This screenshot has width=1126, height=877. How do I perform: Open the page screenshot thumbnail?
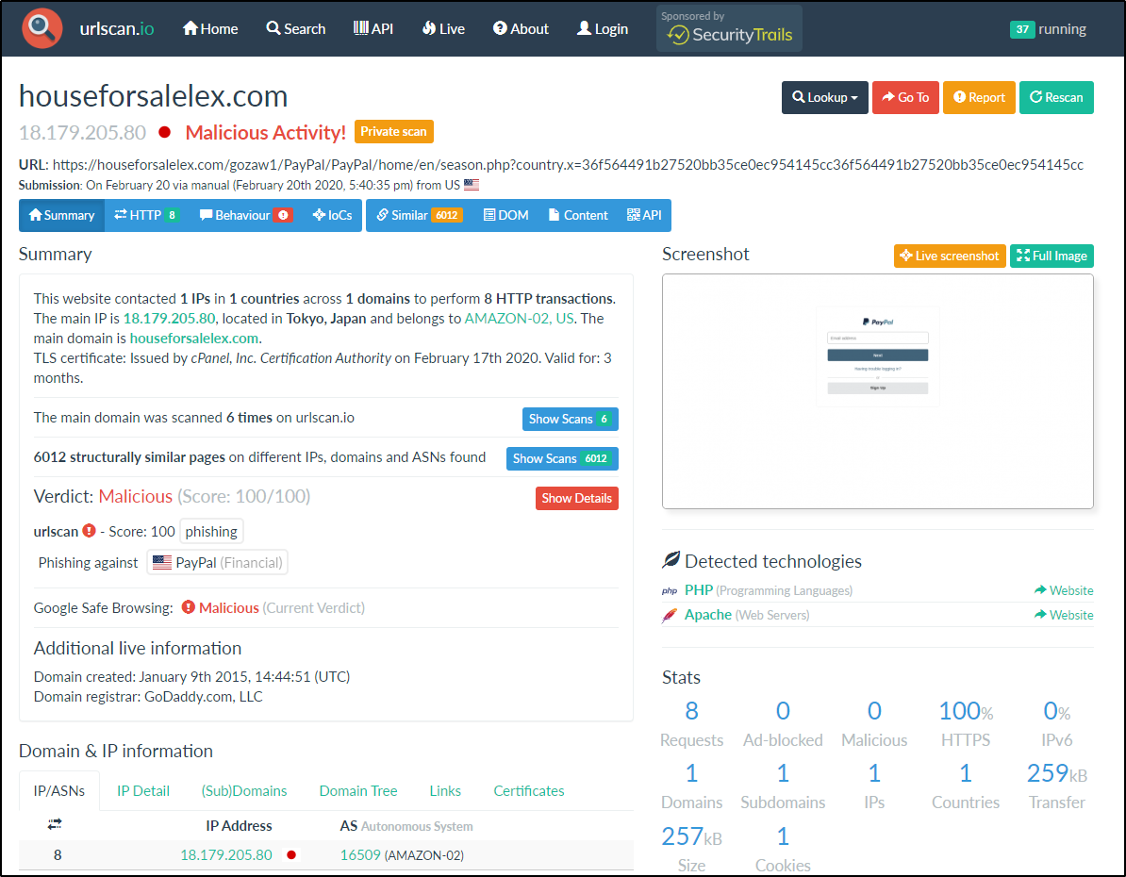[878, 391]
